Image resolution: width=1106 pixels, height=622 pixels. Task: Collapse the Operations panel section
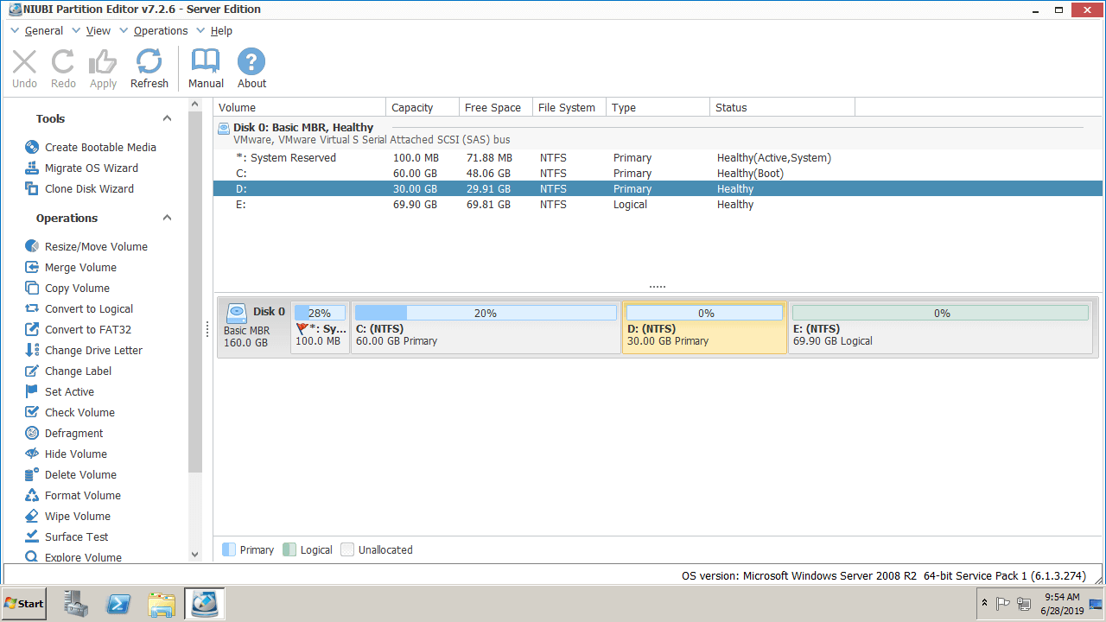click(x=168, y=219)
